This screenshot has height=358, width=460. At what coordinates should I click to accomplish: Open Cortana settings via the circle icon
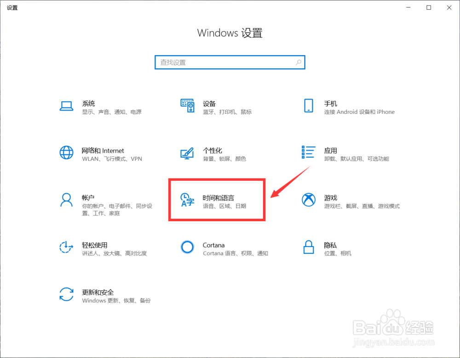tap(187, 247)
